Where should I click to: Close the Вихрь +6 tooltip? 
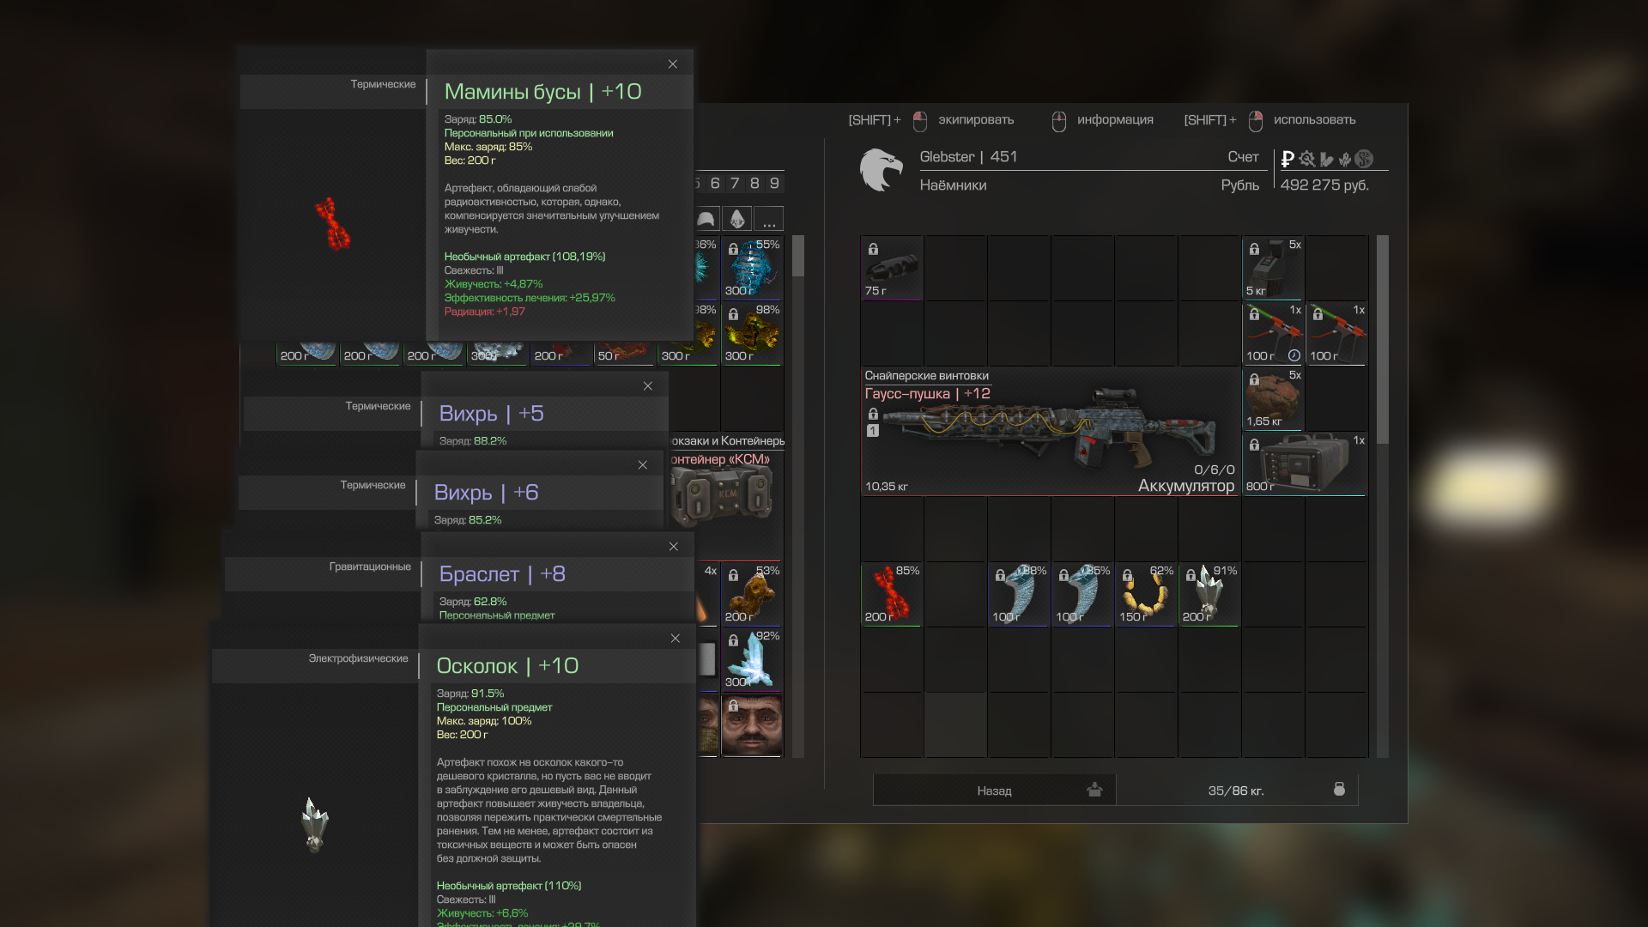tap(643, 465)
